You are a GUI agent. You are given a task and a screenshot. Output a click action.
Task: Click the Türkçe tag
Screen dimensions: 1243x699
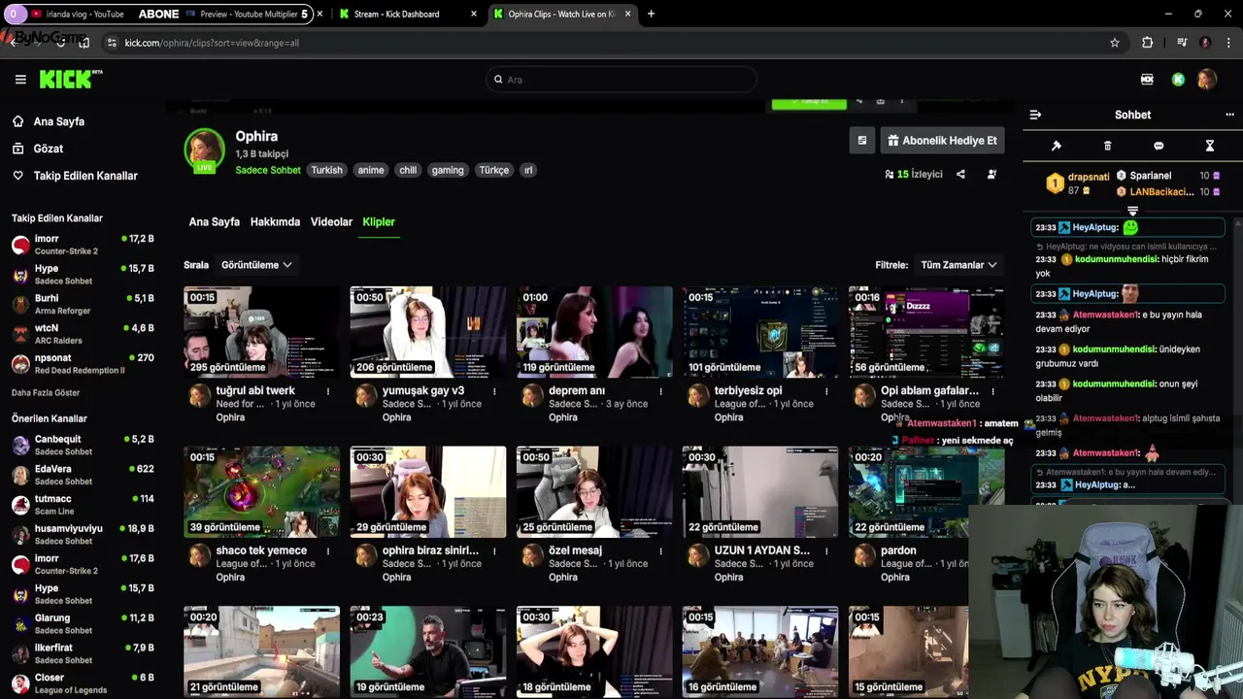[x=493, y=170]
